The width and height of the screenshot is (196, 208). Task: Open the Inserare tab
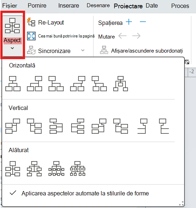[69, 5]
